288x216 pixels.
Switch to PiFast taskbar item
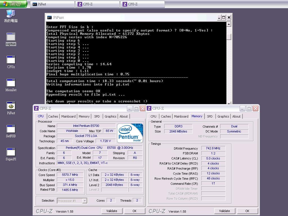click(x=52, y=4)
